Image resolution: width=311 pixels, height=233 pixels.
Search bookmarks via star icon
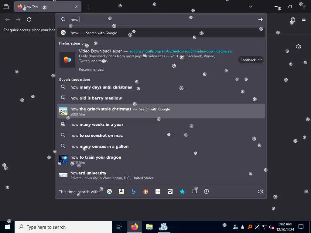(182, 191)
